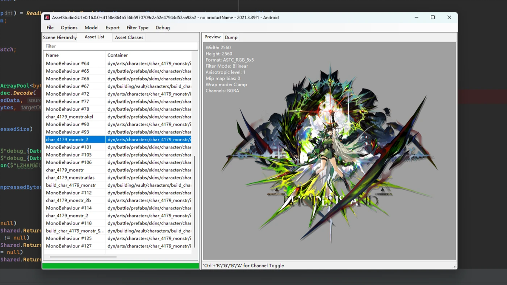Switch to the Scene Hierarchy tab

click(60, 37)
